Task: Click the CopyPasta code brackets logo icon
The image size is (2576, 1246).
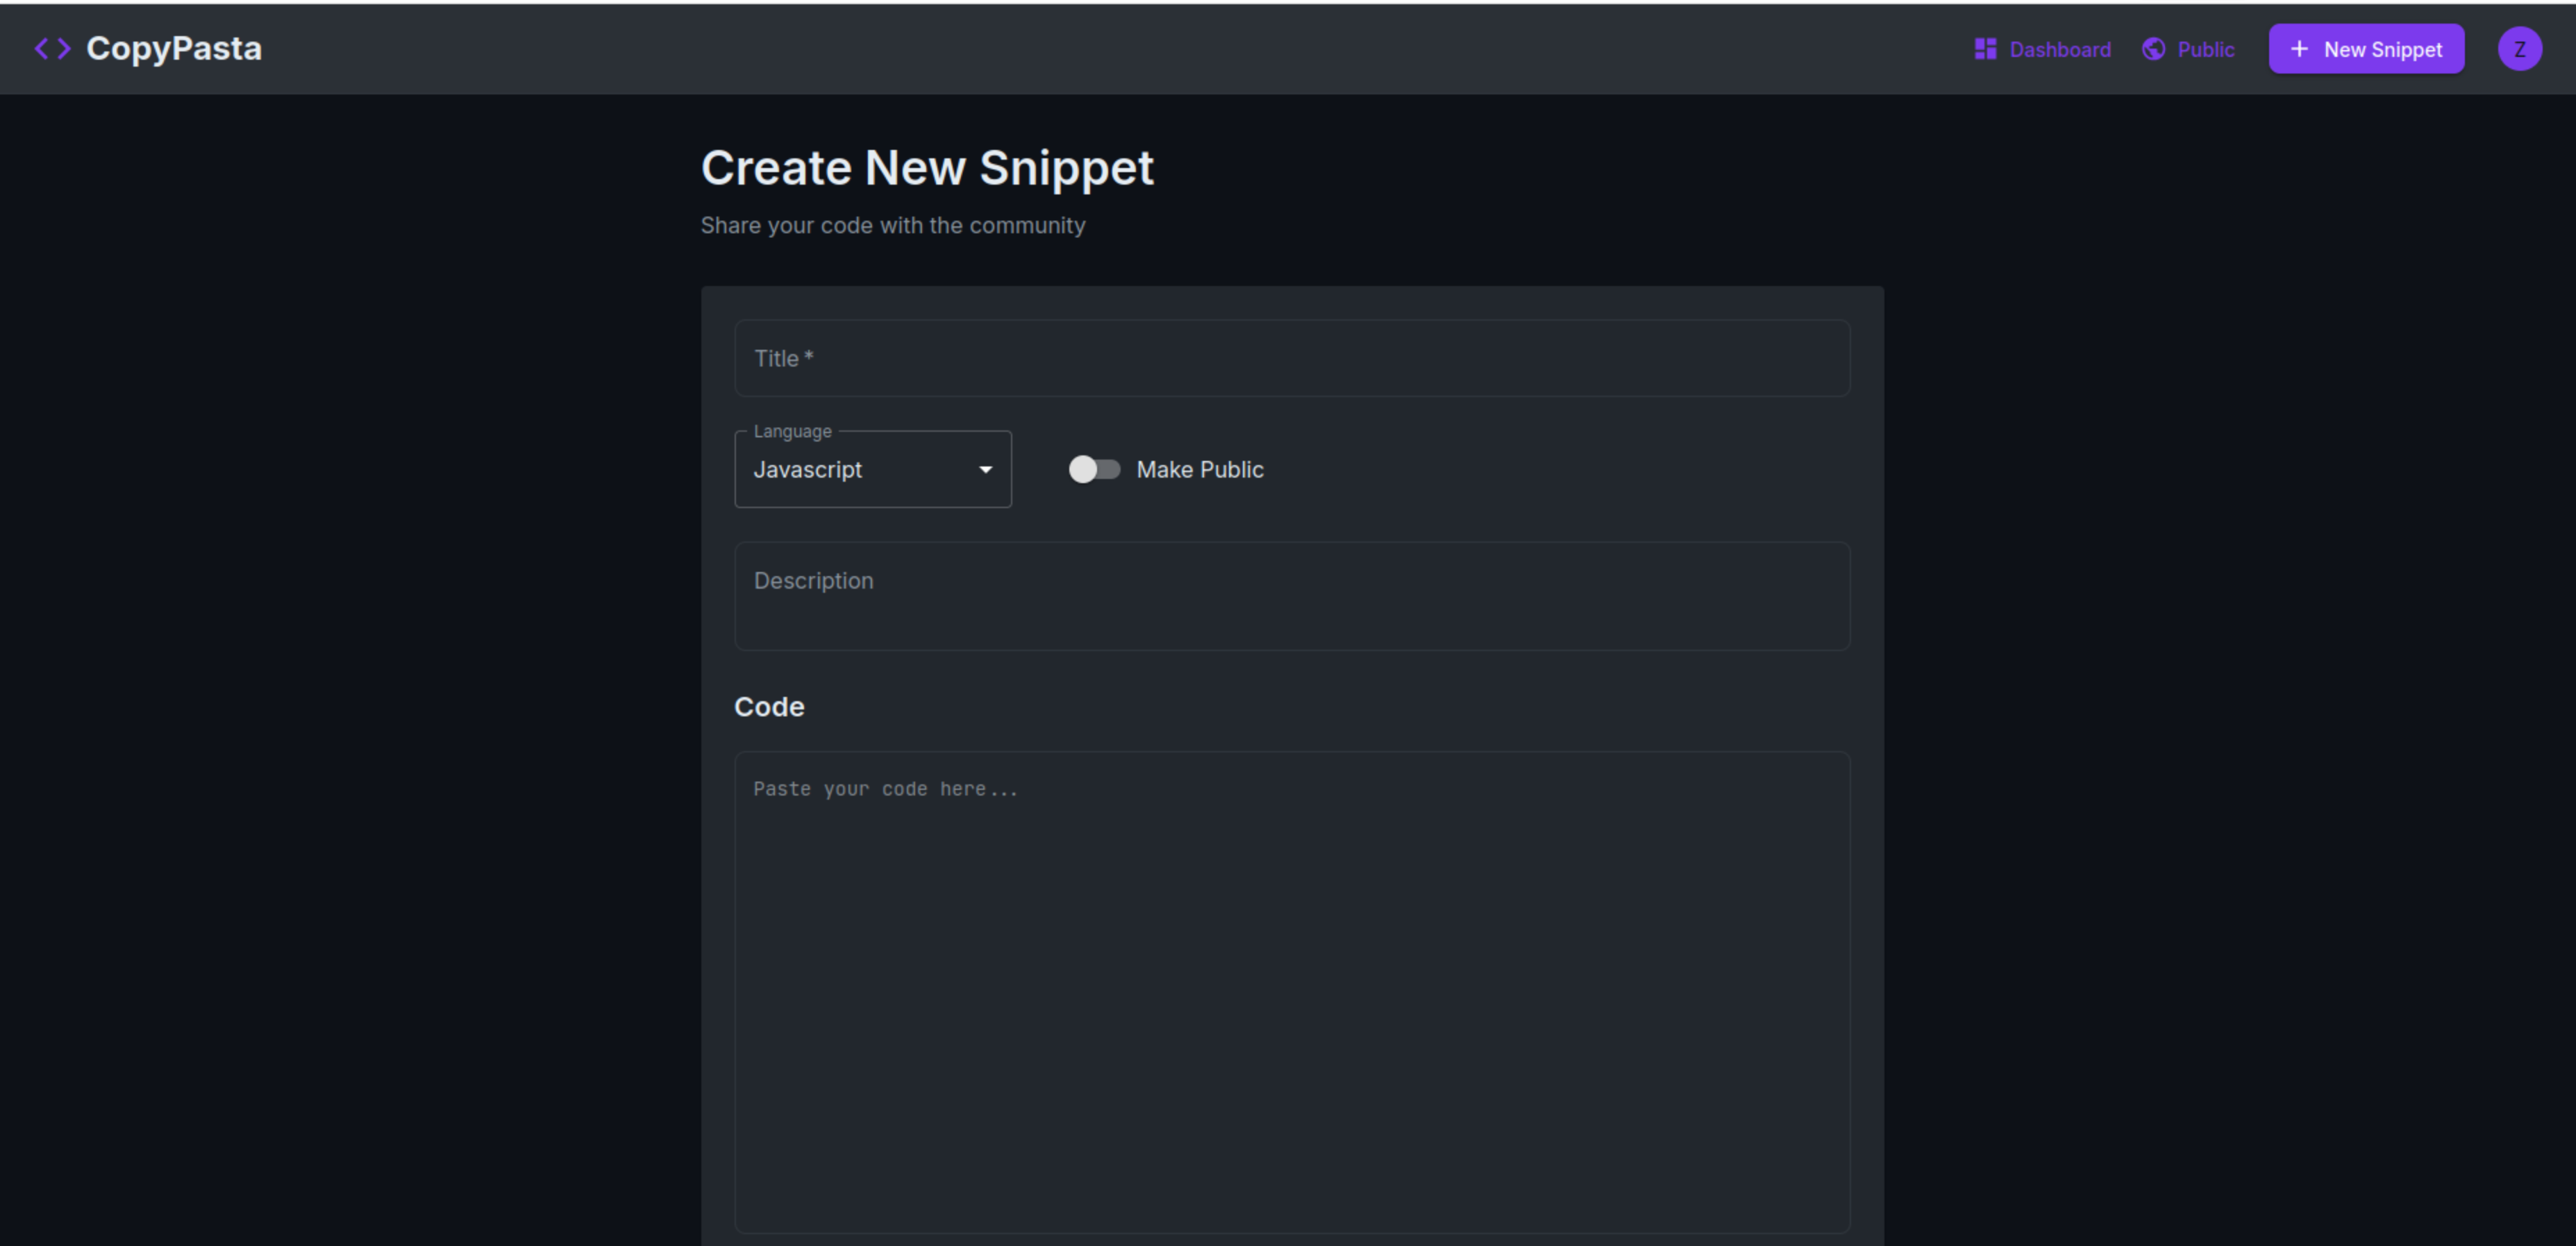Action: (52, 48)
